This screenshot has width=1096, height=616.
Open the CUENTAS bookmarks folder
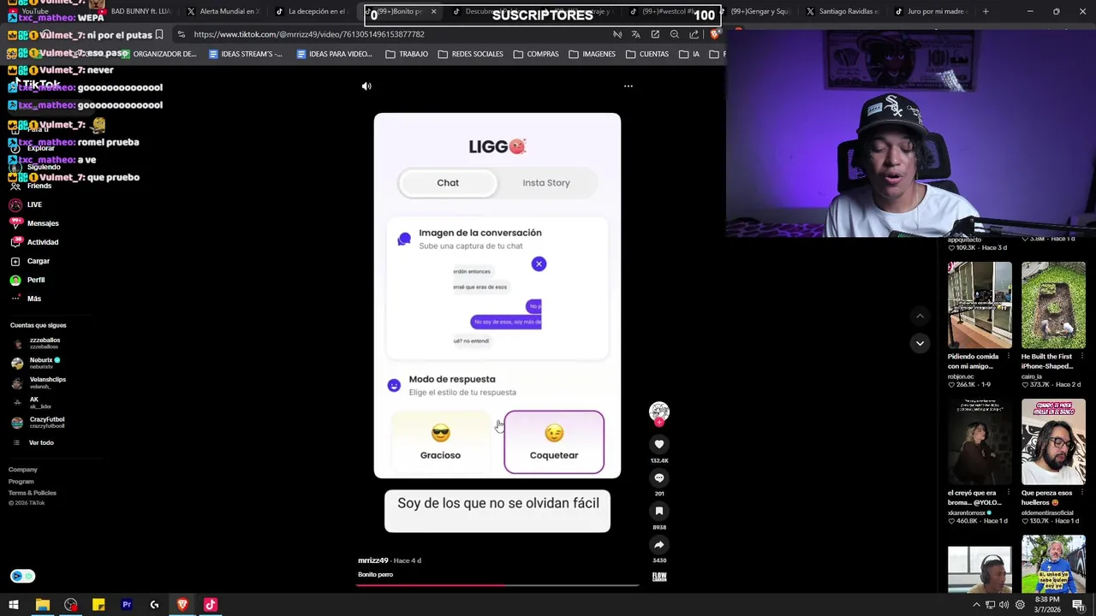coord(646,54)
